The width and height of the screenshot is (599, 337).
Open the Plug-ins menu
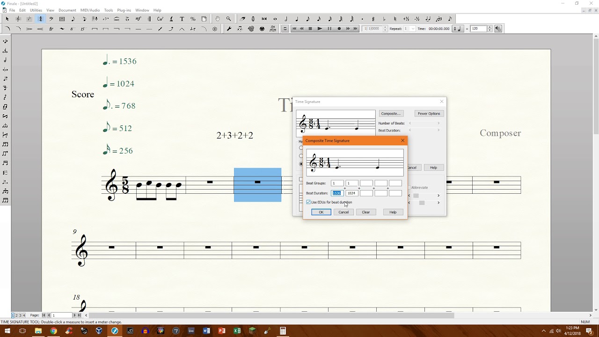coord(124,10)
